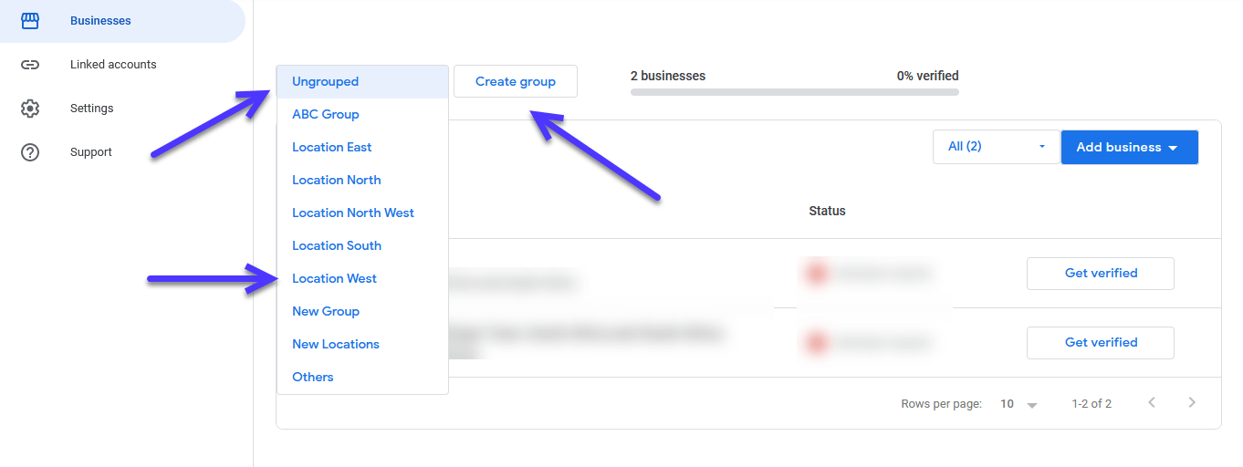Click the Create group button
The image size is (1243, 467).
pyautogui.click(x=516, y=81)
